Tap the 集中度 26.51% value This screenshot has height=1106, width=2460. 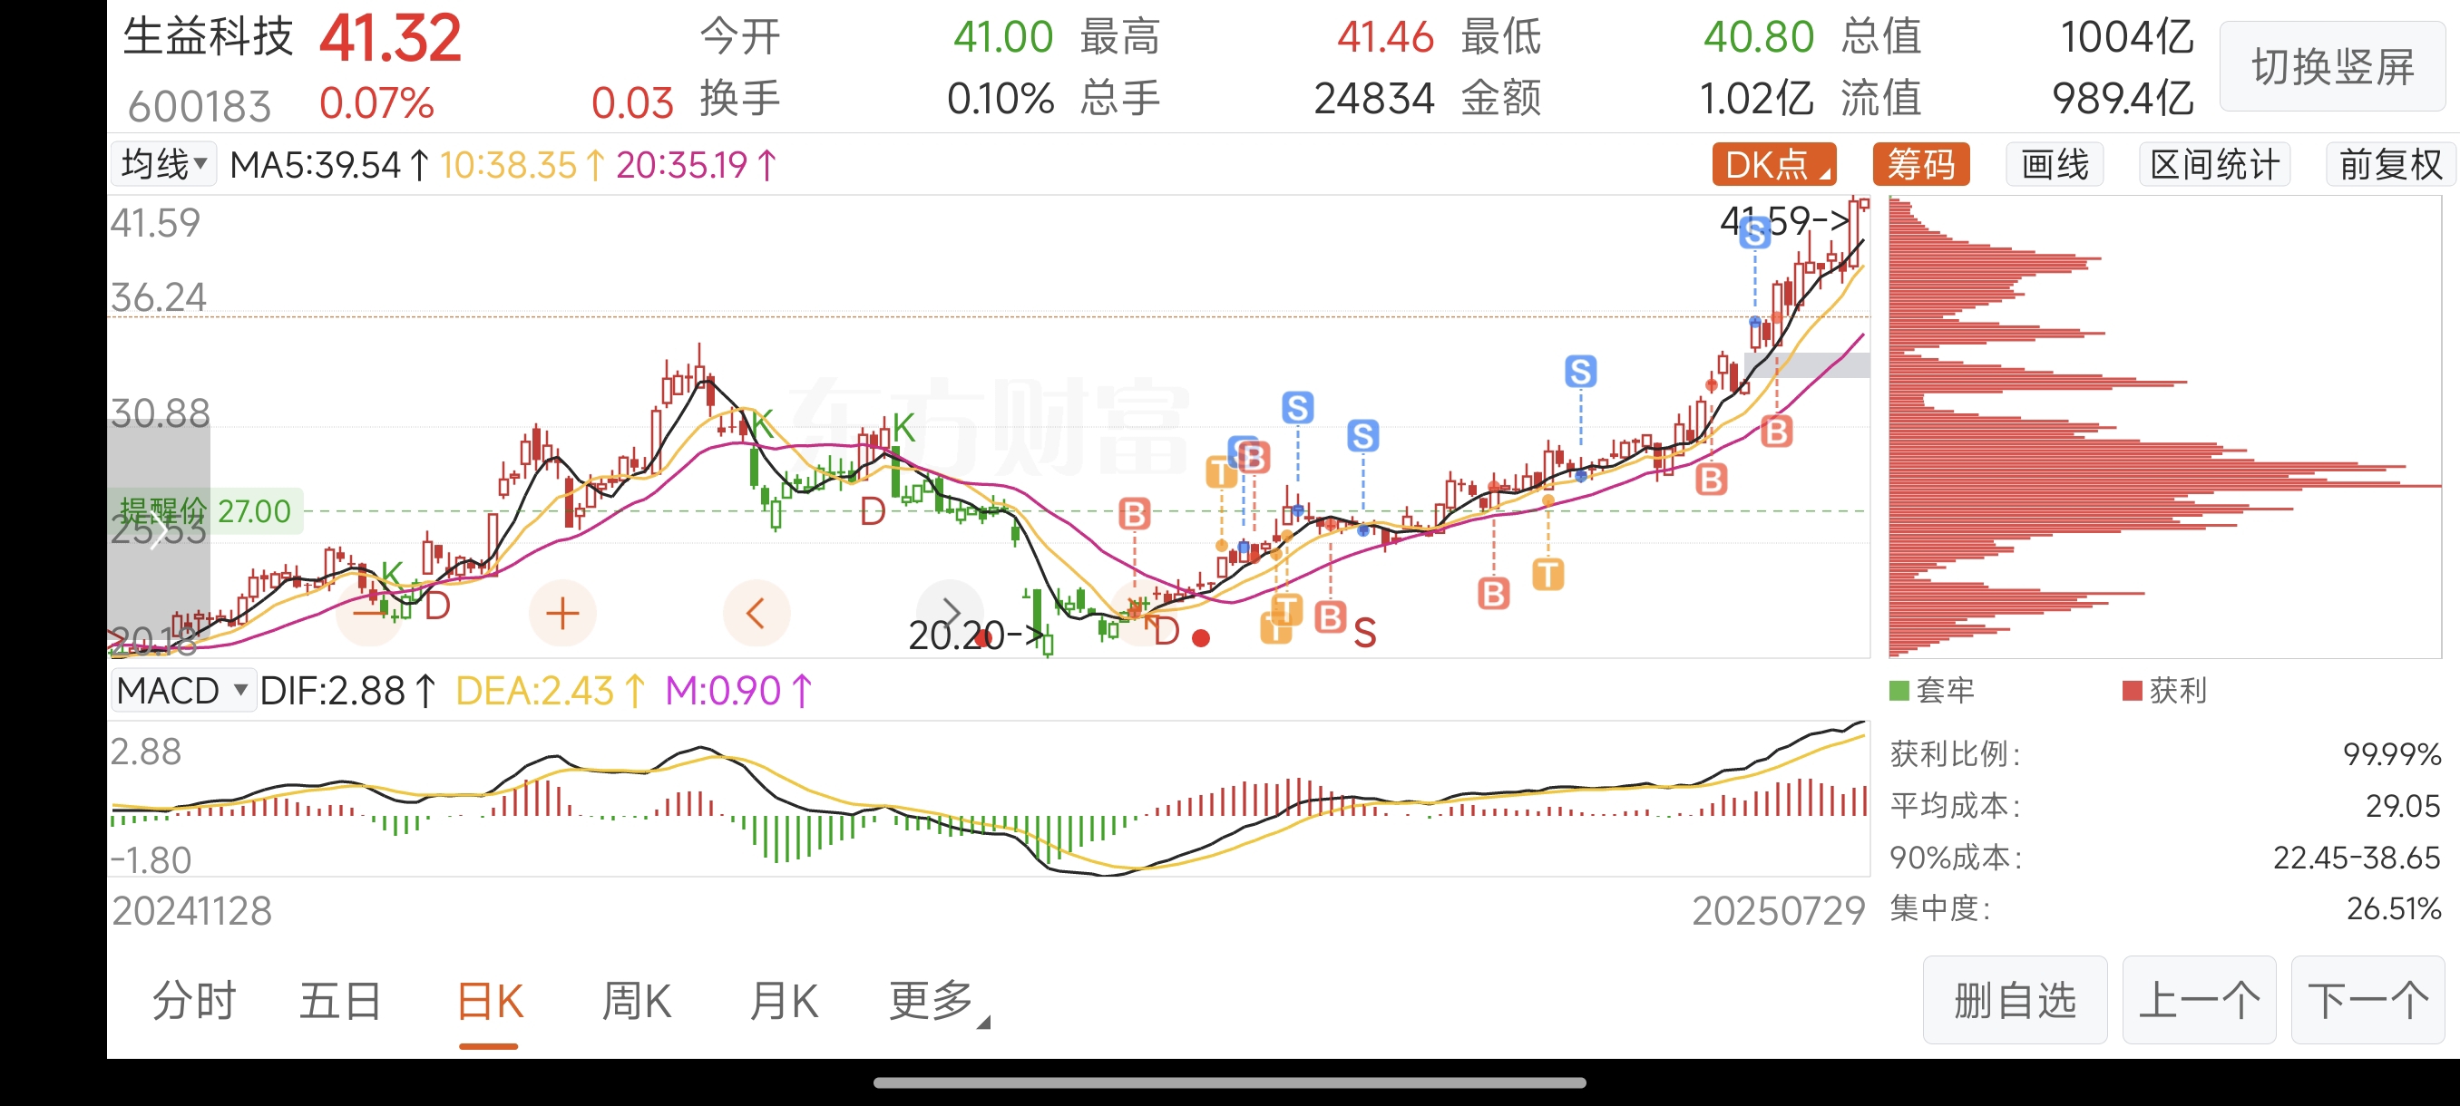point(2393,907)
